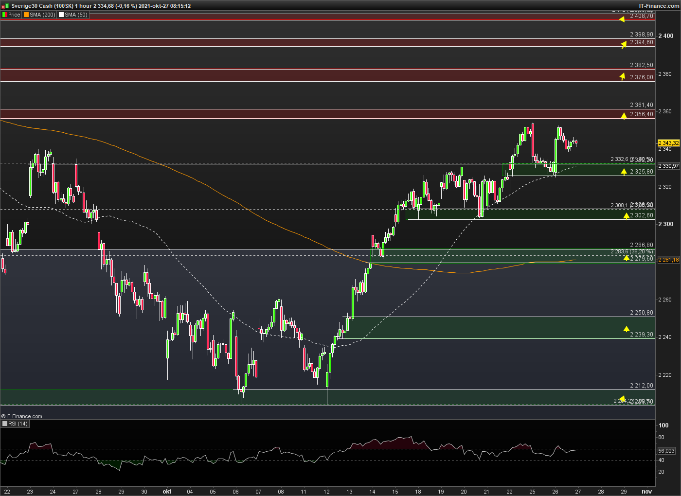Click the ©IT-Finance.com copyright label
This screenshot has height=496, width=681.
pos(22,416)
